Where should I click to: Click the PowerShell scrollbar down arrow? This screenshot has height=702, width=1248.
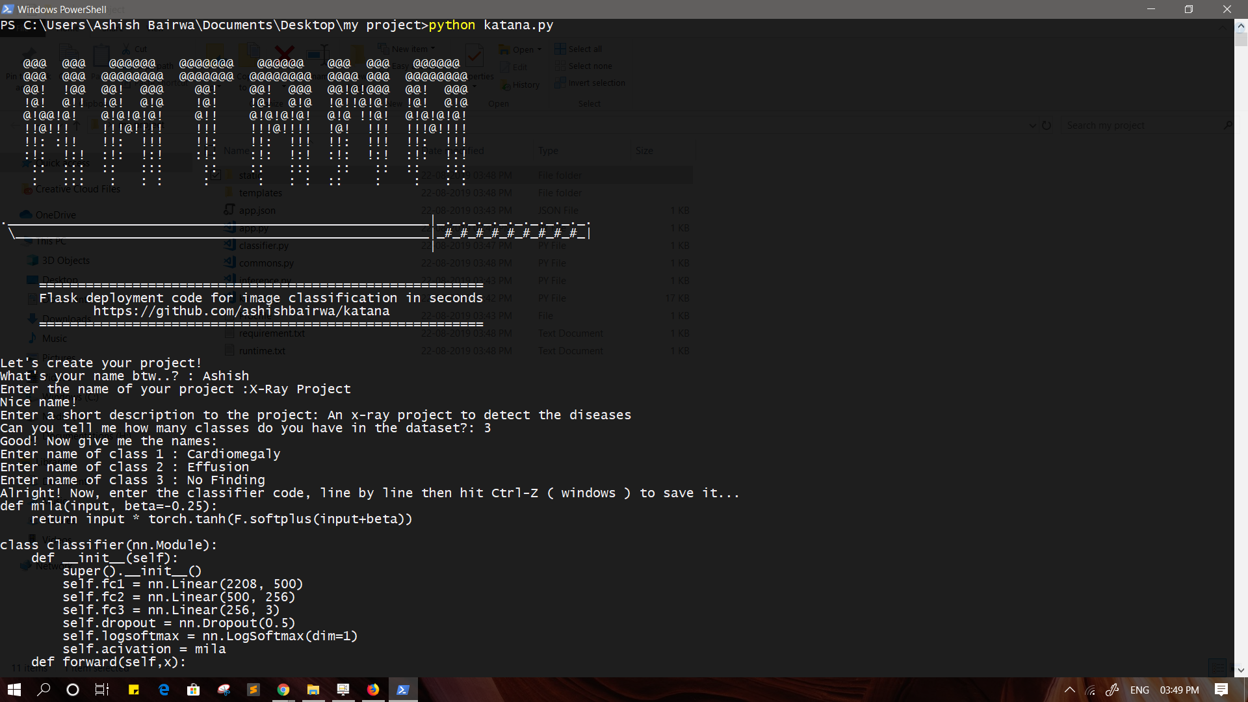click(1241, 670)
